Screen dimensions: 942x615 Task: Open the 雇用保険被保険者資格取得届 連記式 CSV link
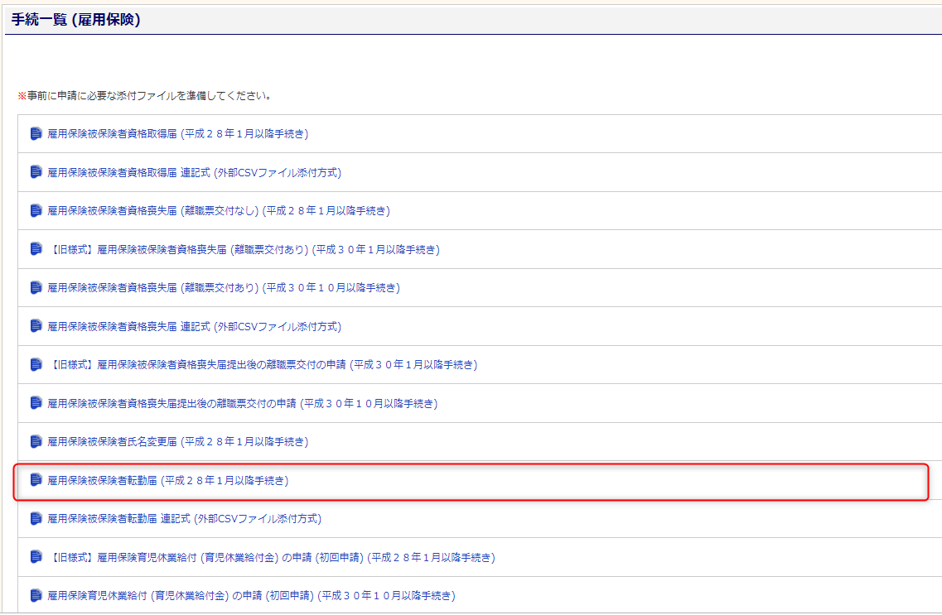[194, 172]
